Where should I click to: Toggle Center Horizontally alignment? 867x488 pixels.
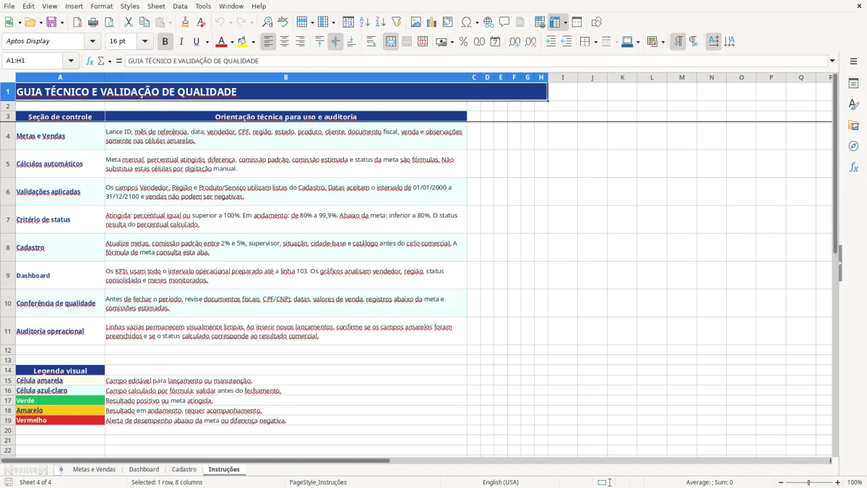284,42
